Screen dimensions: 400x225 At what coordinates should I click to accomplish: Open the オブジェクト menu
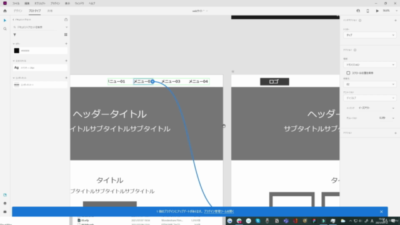click(x=40, y=4)
